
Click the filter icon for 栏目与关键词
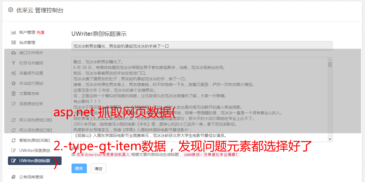coord(13,63)
